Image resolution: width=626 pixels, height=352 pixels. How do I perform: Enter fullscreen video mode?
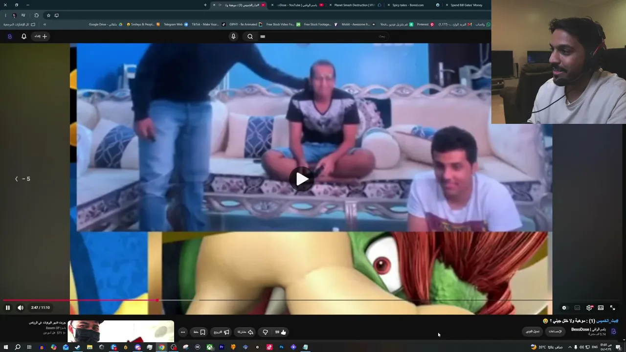coord(612,308)
